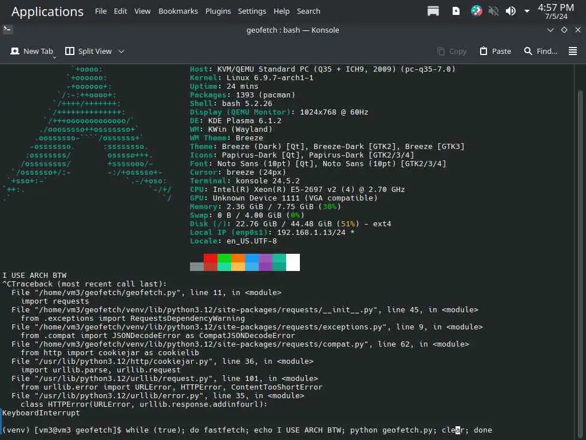Click the New Tab button

click(x=32, y=51)
